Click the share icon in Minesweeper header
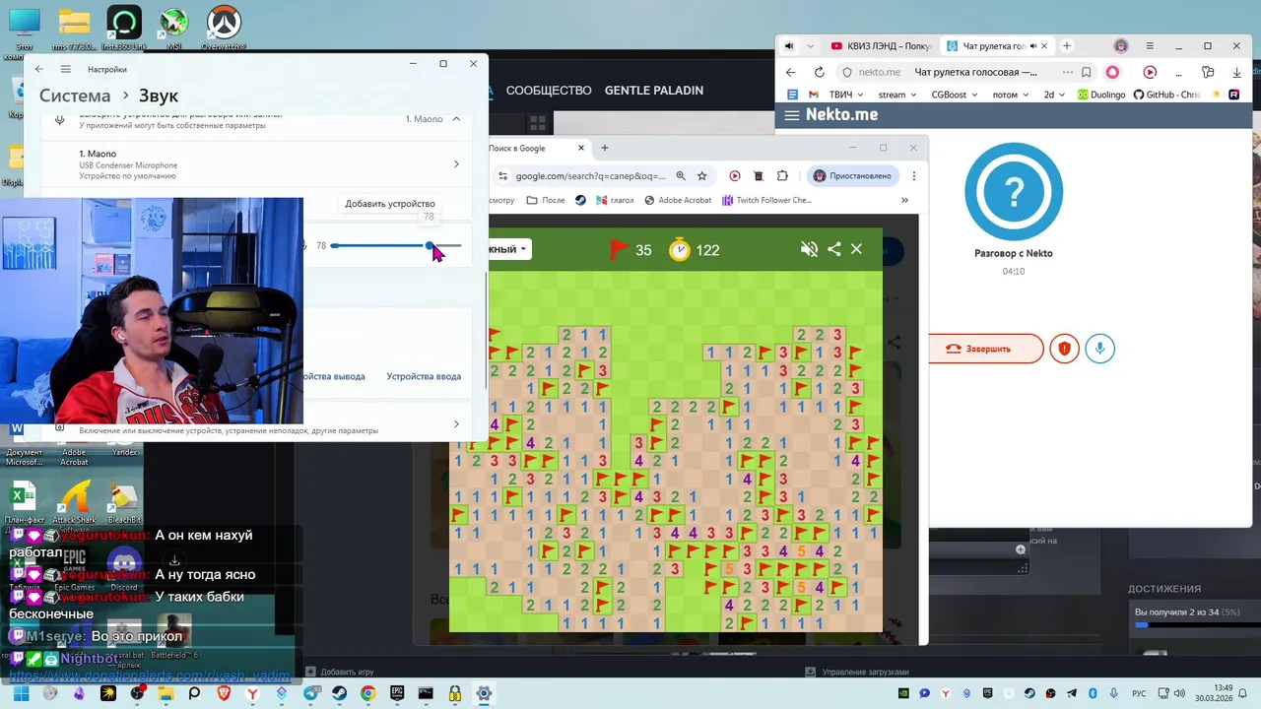The image size is (1261, 709). coord(834,249)
